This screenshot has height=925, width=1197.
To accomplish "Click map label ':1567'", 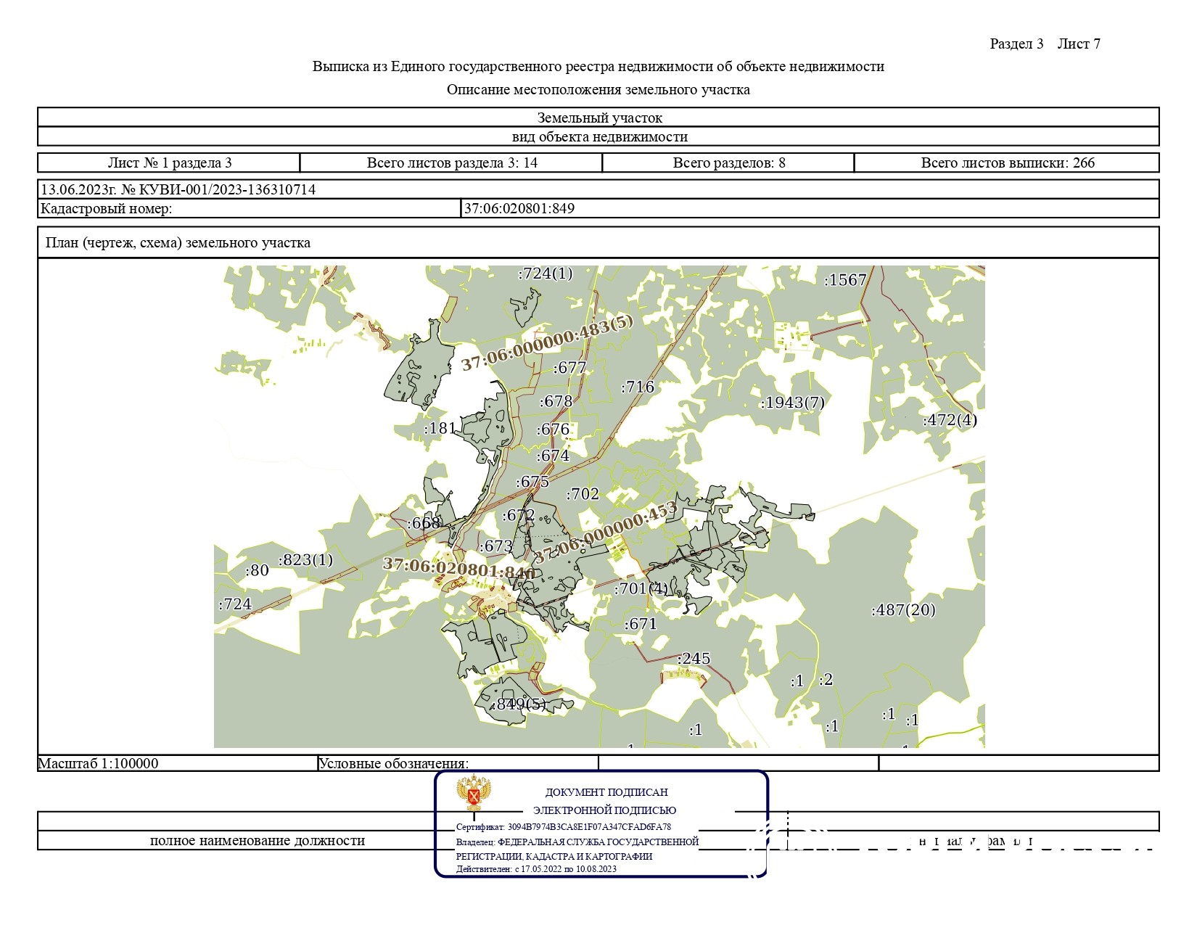I will 845,280.
